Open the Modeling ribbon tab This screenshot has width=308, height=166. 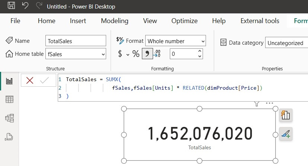[x=115, y=21]
